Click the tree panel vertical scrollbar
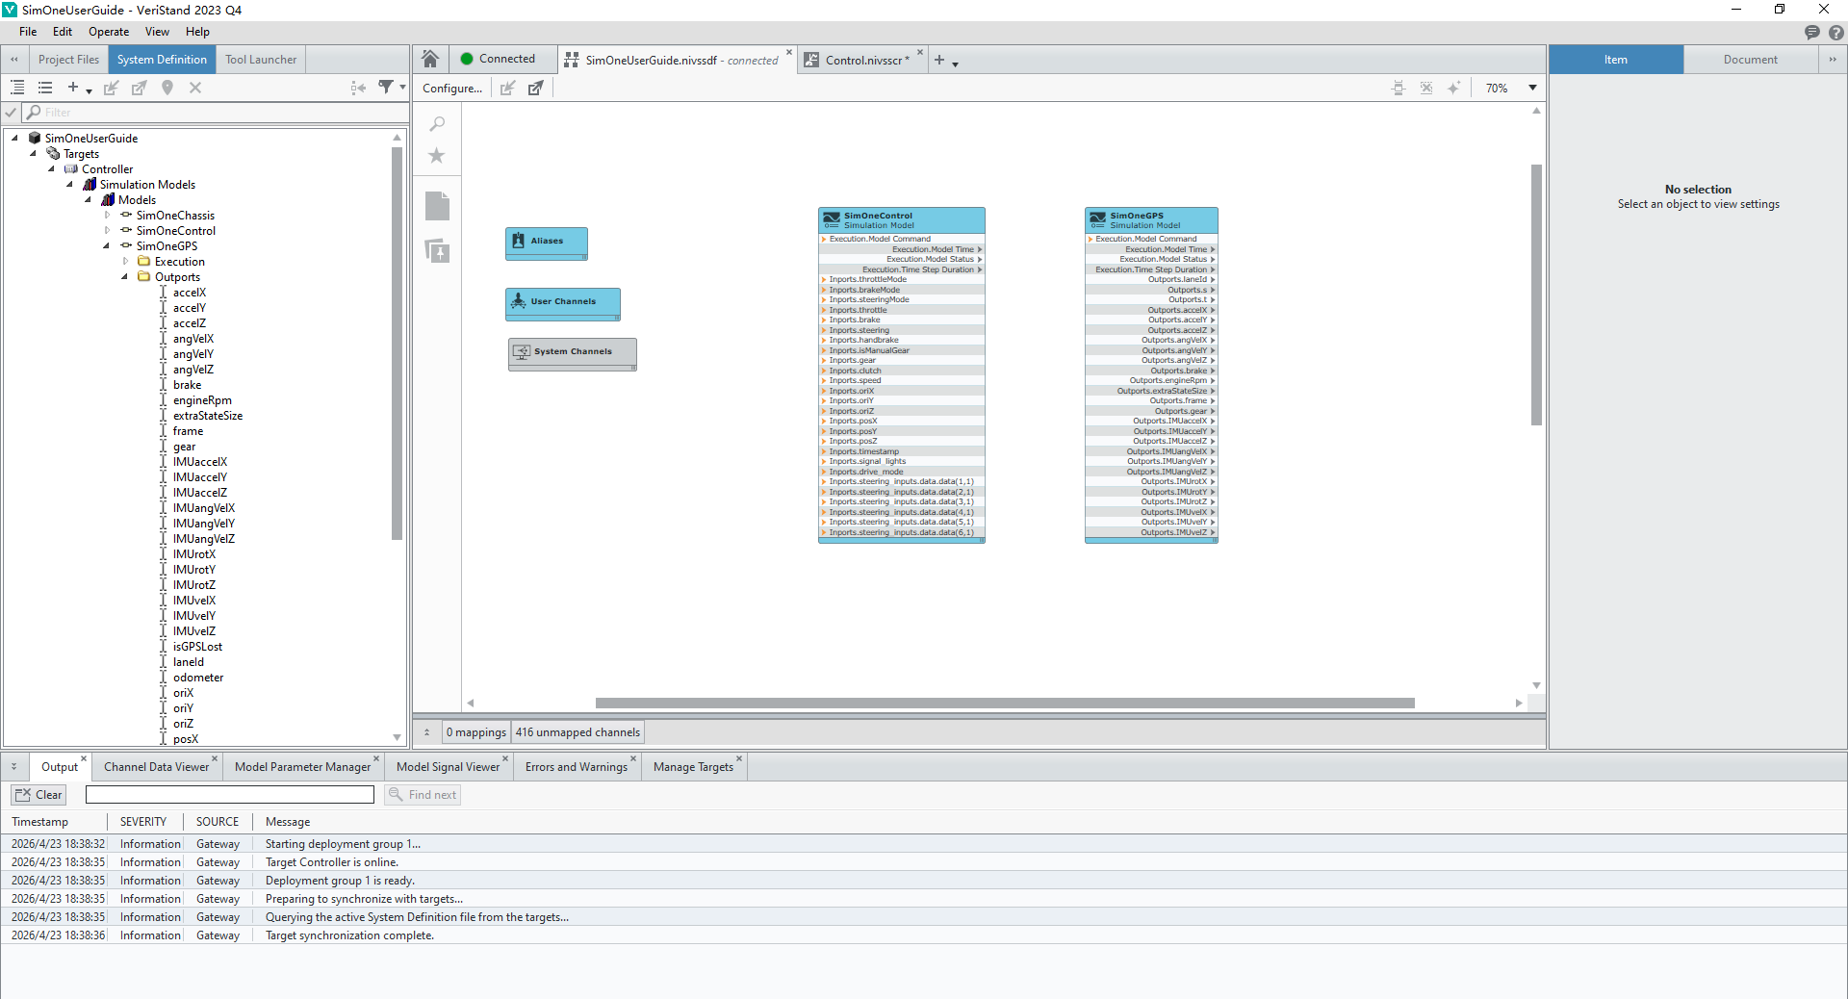The height and width of the screenshot is (999, 1848). 397,343
